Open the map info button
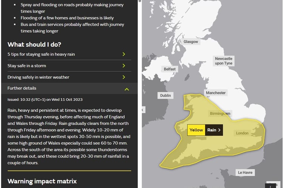The image size is (284, 188). point(270,186)
